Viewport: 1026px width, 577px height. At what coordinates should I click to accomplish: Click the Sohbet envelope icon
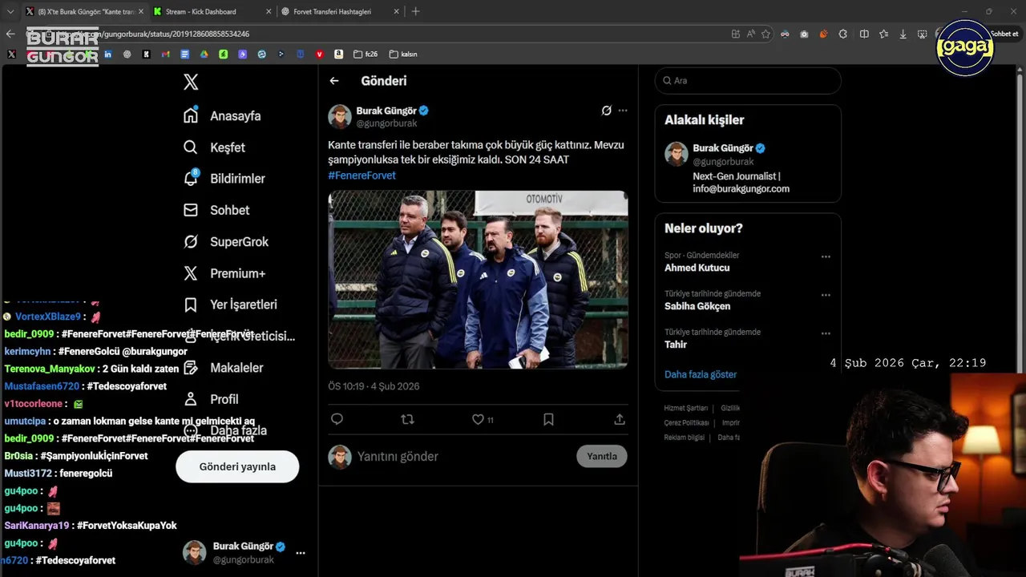coord(191,210)
